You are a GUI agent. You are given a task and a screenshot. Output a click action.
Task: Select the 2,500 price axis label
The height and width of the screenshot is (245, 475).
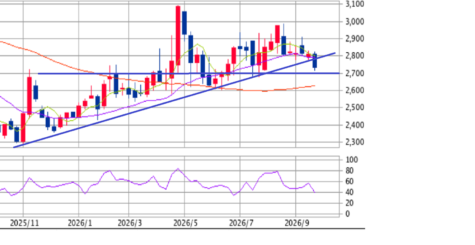354,108
